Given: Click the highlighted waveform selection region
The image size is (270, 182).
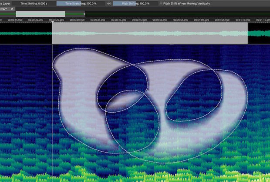Looking at the screenshot, I should [x=150, y=33].
